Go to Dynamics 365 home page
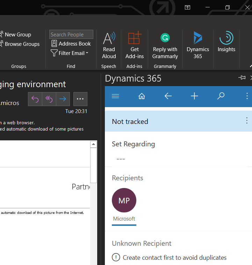 pyautogui.click(x=142, y=96)
